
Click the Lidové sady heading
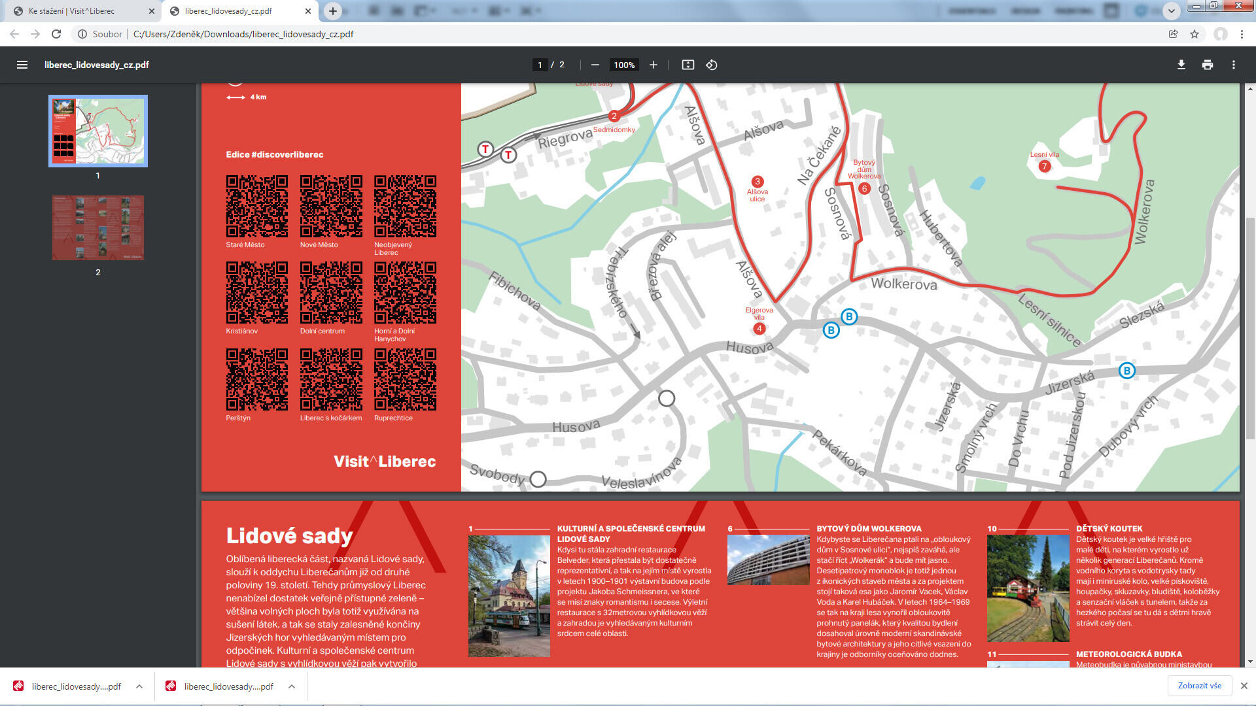point(289,535)
